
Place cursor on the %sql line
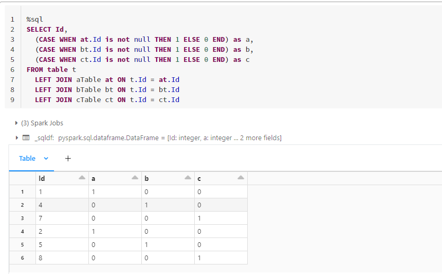tap(34, 20)
